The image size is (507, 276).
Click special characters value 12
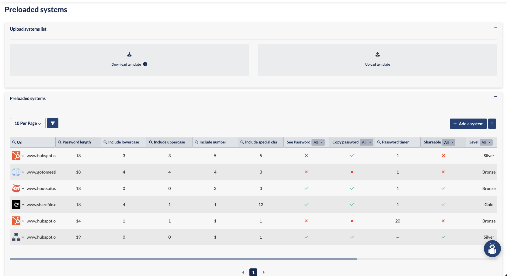click(261, 205)
